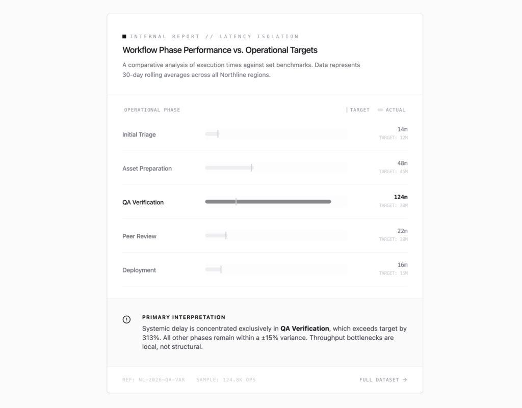
Task: Select the Asset Preparation phase label
Action: (x=147, y=169)
